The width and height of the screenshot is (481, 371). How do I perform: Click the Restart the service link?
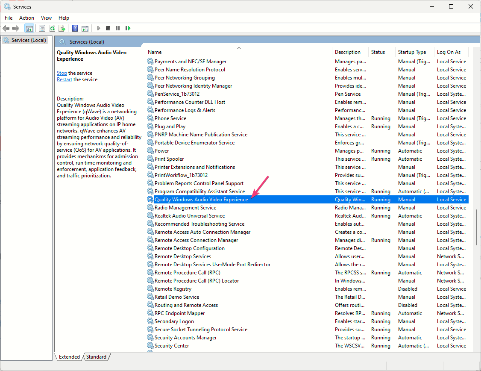(65, 79)
